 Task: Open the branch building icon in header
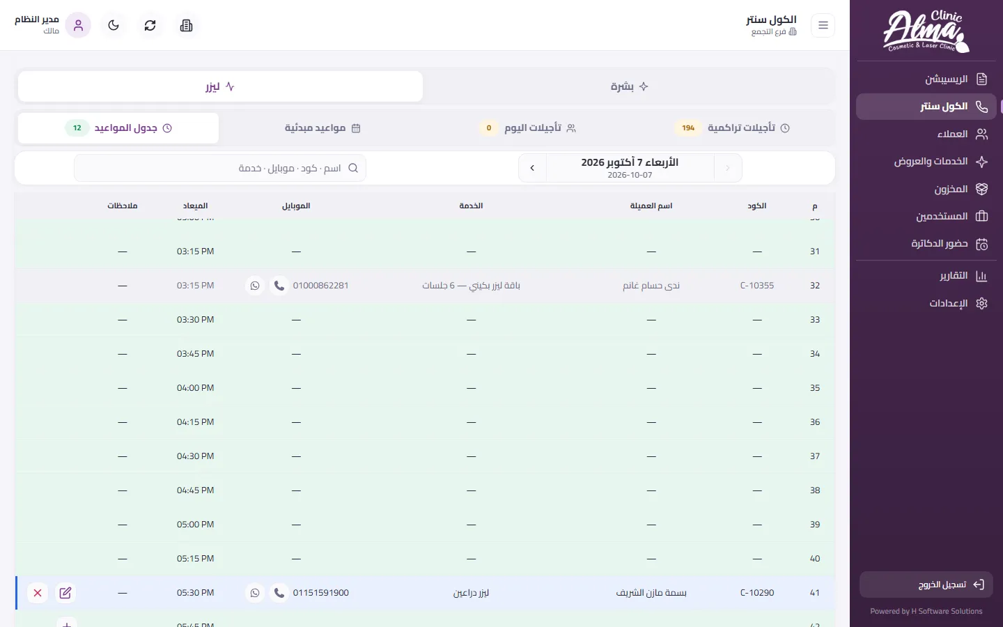coord(186,26)
